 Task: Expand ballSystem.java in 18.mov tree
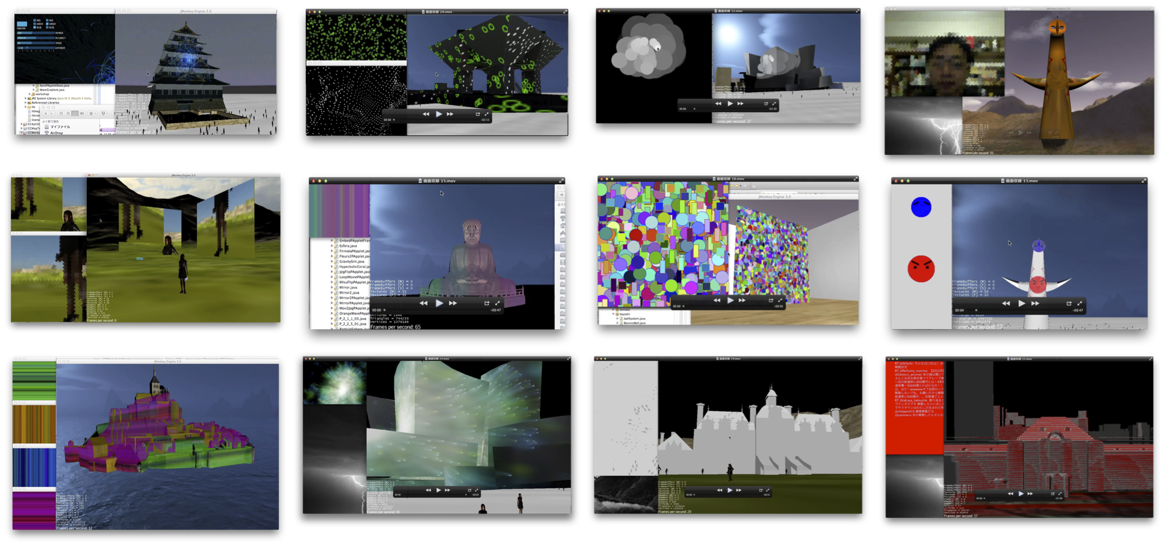[x=617, y=318]
